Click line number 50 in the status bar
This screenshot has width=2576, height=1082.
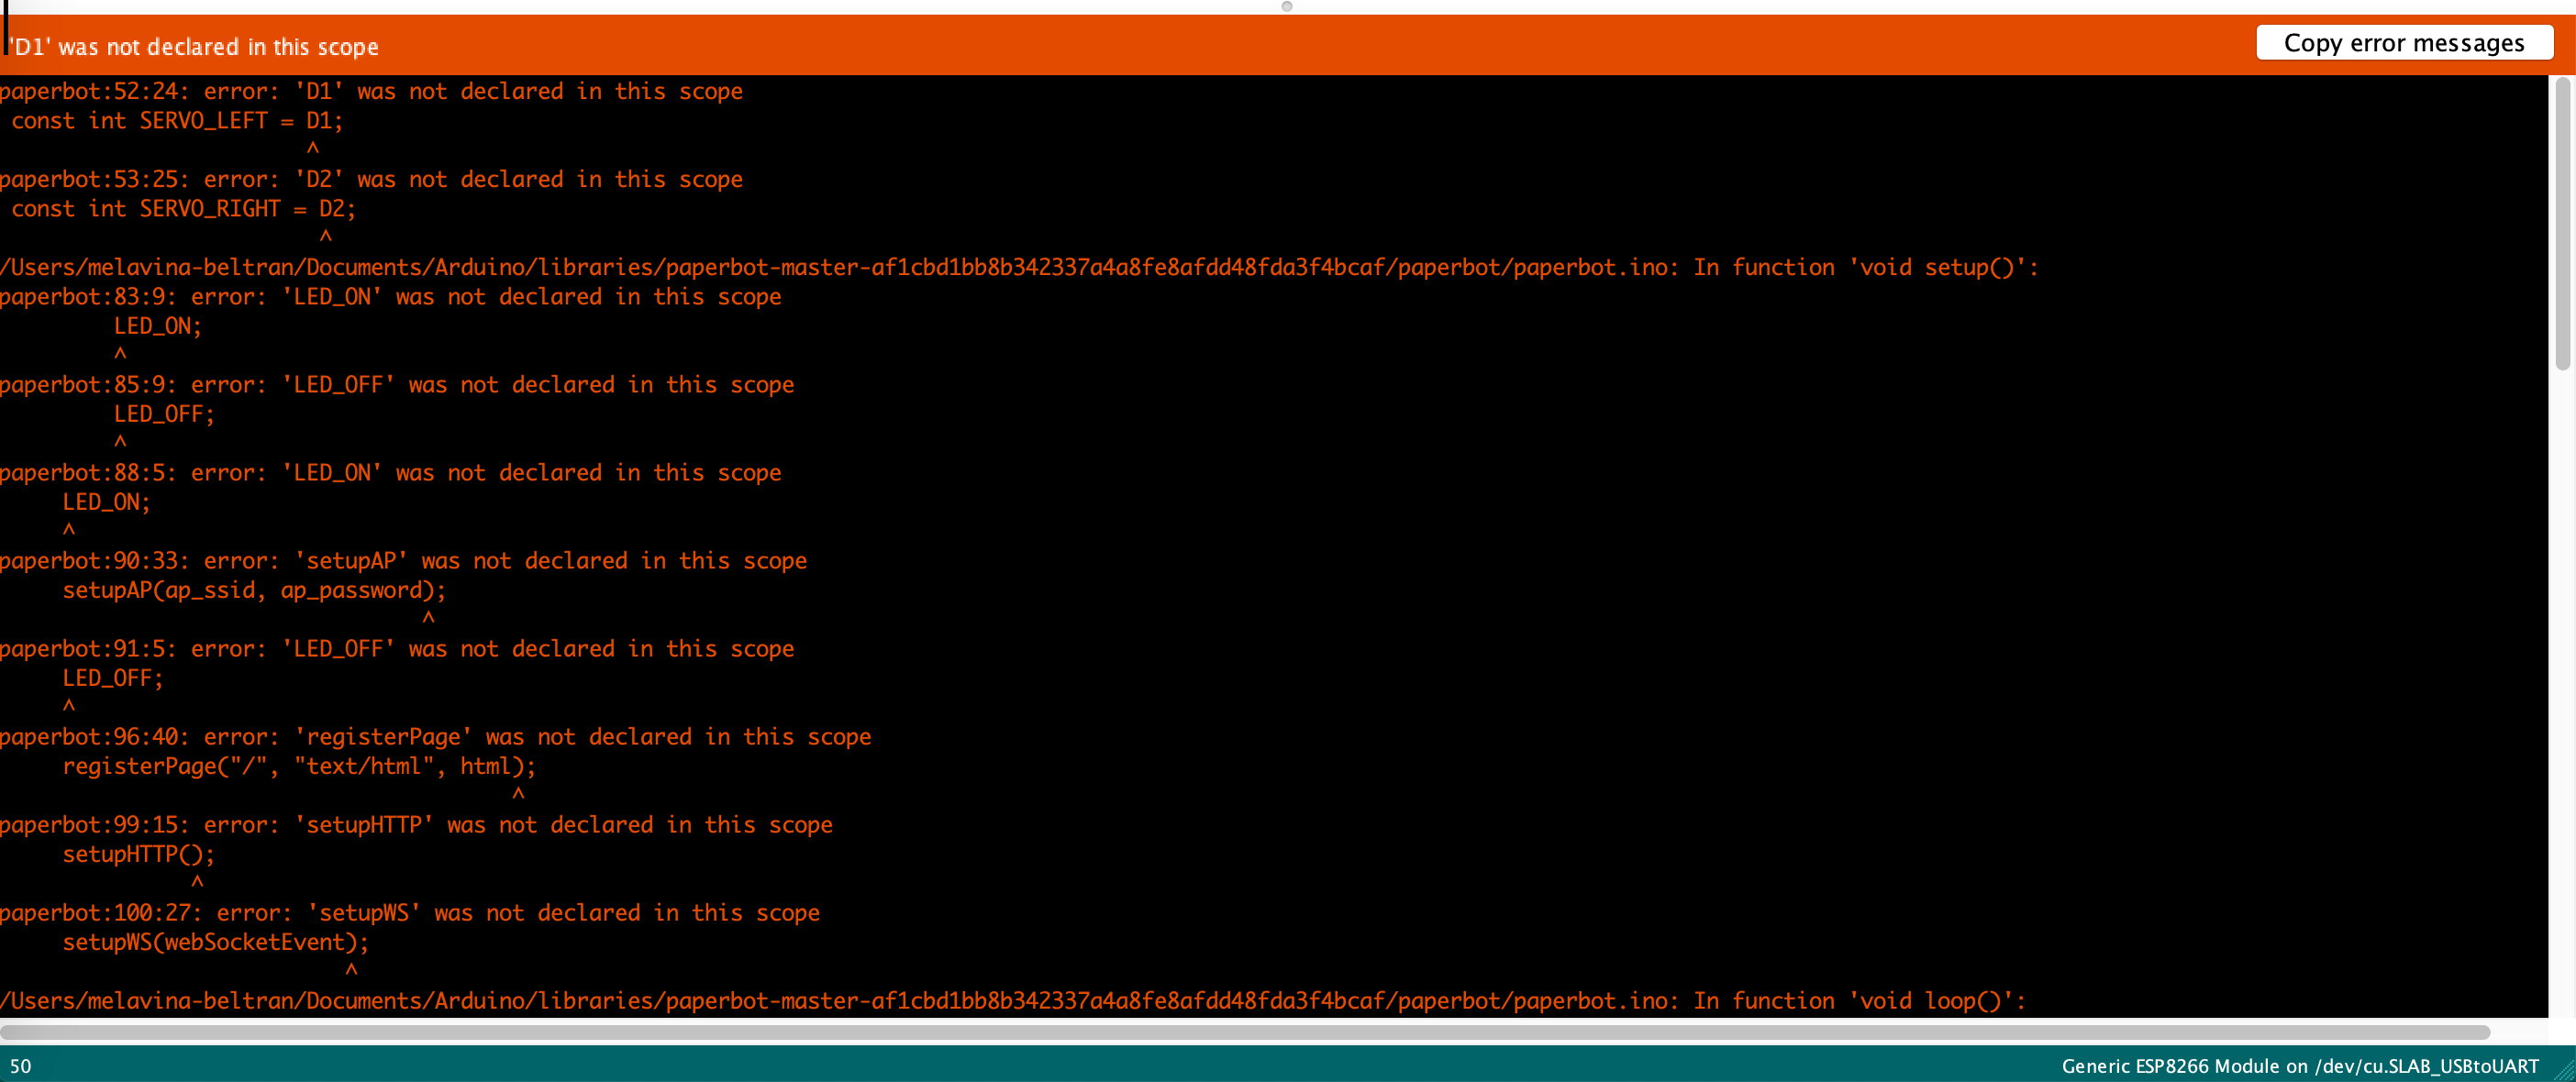click(20, 1066)
